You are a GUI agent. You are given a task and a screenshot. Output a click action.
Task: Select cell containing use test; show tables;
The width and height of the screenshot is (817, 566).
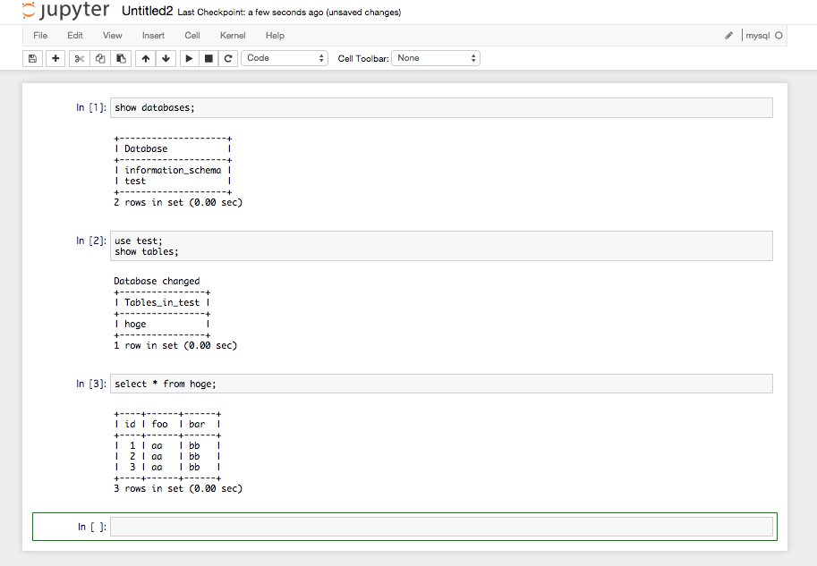click(441, 246)
